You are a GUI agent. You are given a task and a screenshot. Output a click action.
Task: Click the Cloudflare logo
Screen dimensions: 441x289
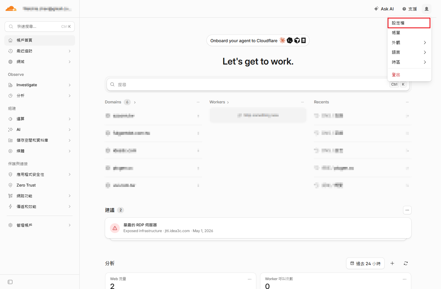click(x=11, y=9)
